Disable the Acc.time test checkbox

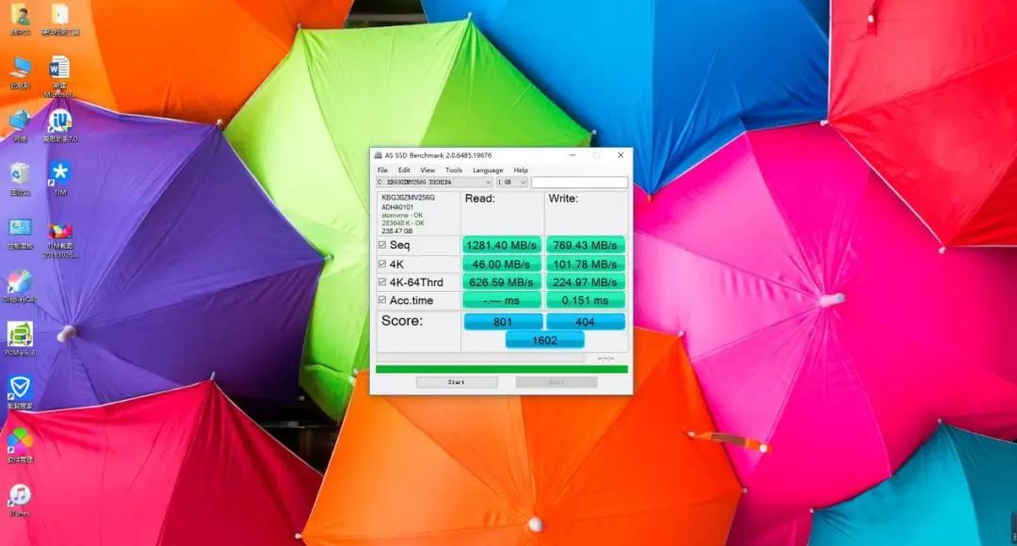click(x=382, y=300)
